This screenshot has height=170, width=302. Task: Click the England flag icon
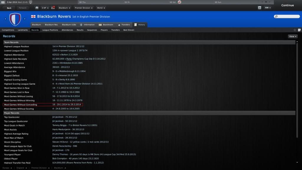(x=33, y=17)
